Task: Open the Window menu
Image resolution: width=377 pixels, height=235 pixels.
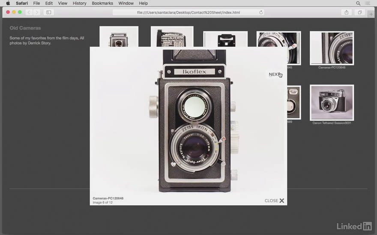Action: (x=126, y=3)
